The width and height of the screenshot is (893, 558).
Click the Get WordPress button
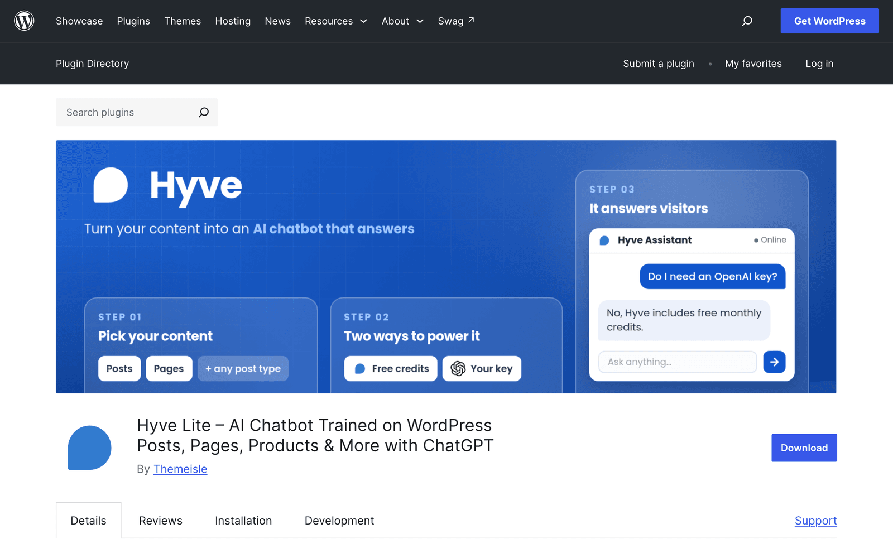tap(829, 21)
